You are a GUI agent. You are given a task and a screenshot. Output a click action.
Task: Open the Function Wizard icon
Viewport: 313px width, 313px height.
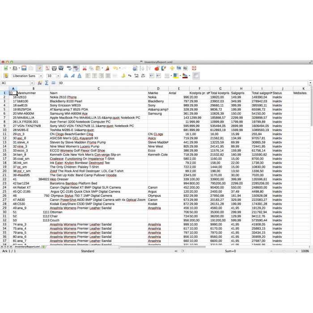(40, 83)
